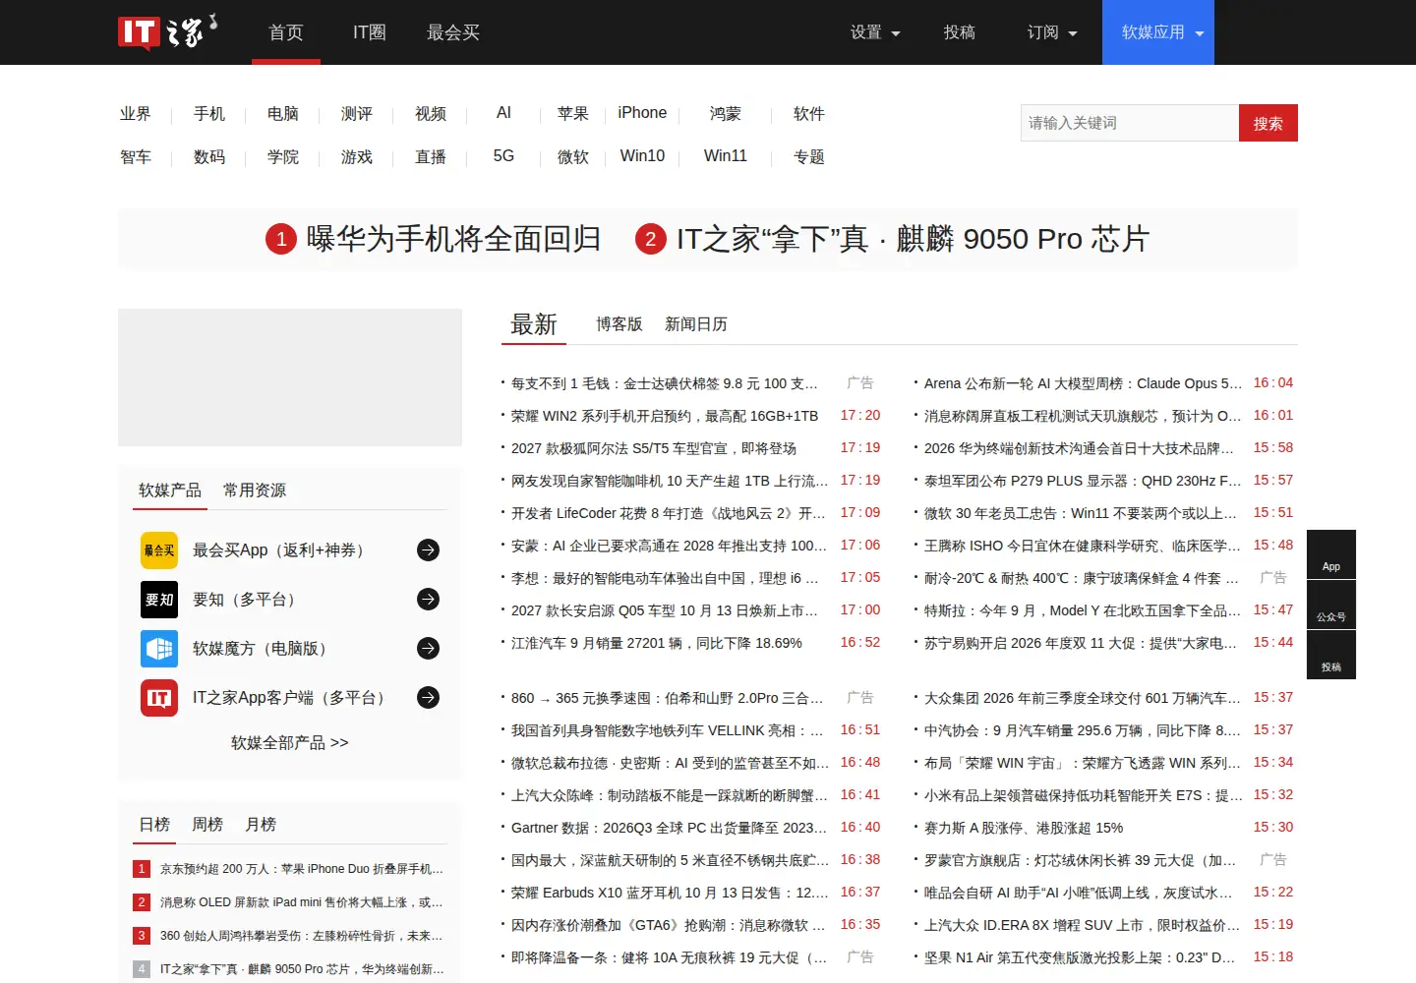Select the 月榜 ranking tab
Viewport: 1416px width, 983px height.
(261, 825)
